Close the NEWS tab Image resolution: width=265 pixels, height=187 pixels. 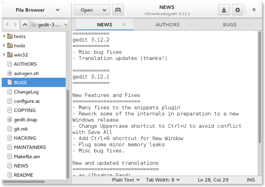pos(124,24)
